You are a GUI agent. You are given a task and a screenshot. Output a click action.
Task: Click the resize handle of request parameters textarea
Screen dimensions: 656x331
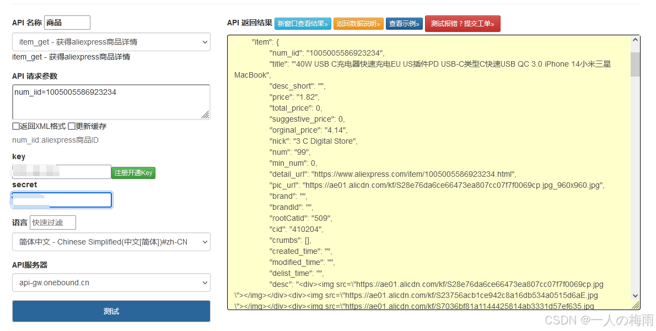(206, 115)
